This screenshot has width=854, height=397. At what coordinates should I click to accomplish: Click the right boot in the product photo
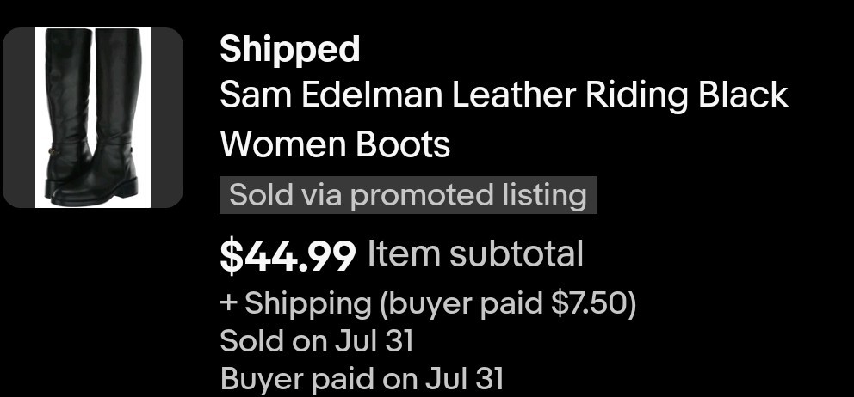click(x=109, y=117)
